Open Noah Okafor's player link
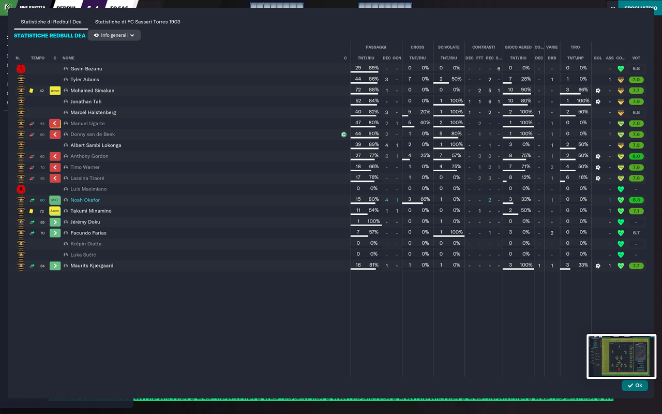The height and width of the screenshot is (414, 662). point(85,200)
